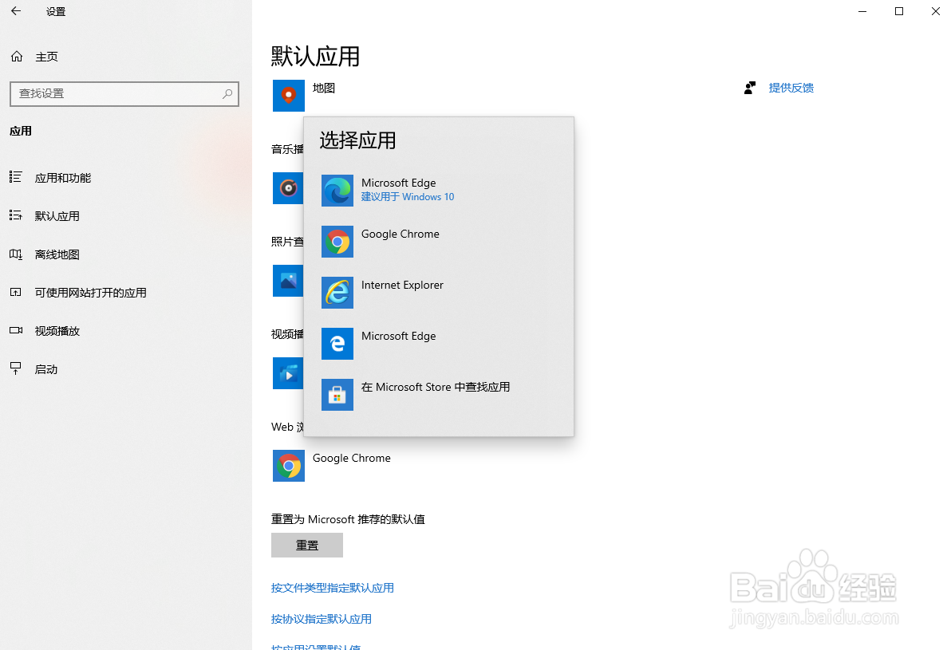Open 按文件类型指定默认应用 link
Screen dimensions: 951x650
coord(333,587)
